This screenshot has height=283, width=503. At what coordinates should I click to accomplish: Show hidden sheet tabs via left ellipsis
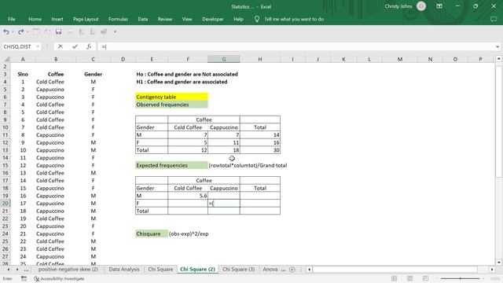click(26, 270)
